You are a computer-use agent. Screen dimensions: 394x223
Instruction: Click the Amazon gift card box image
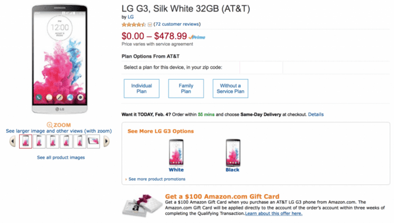click(x=142, y=205)
